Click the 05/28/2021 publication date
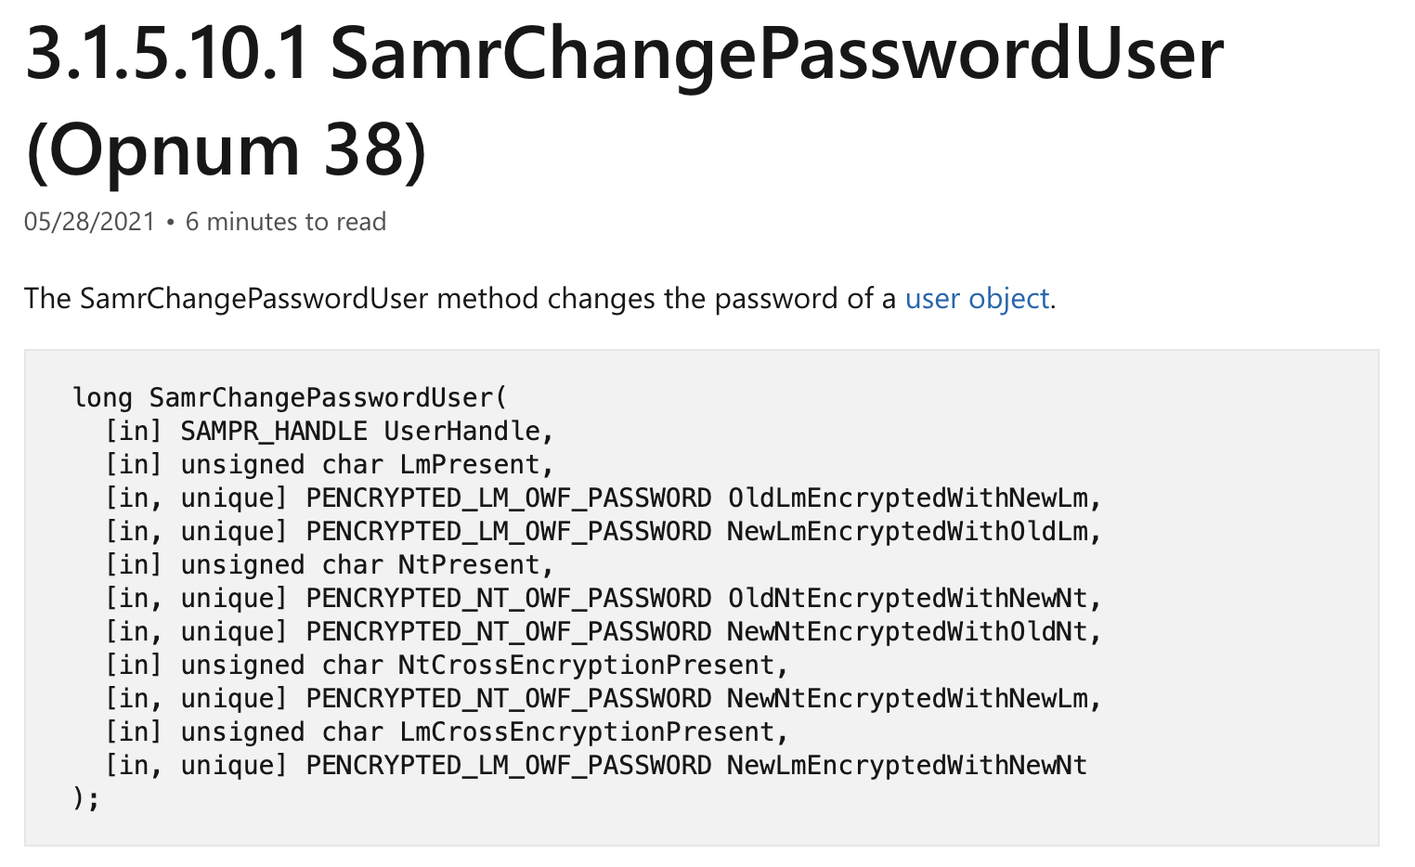The width and height of the screenshot is (1415, 867). pos(89,222)
